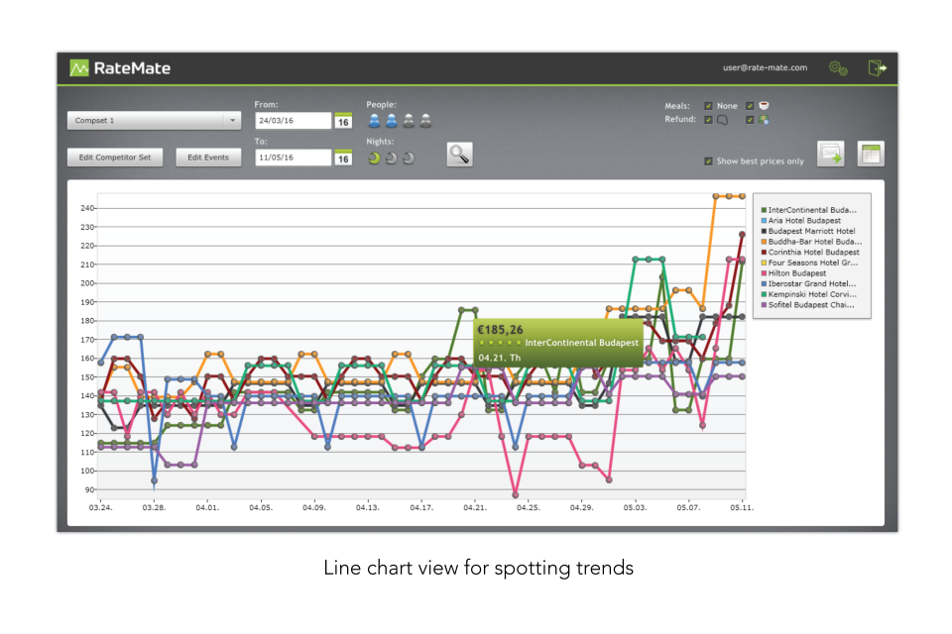Open the To date calendar picker
The width and height of the screenshot is (952, 634).
(x=344, y=157)
